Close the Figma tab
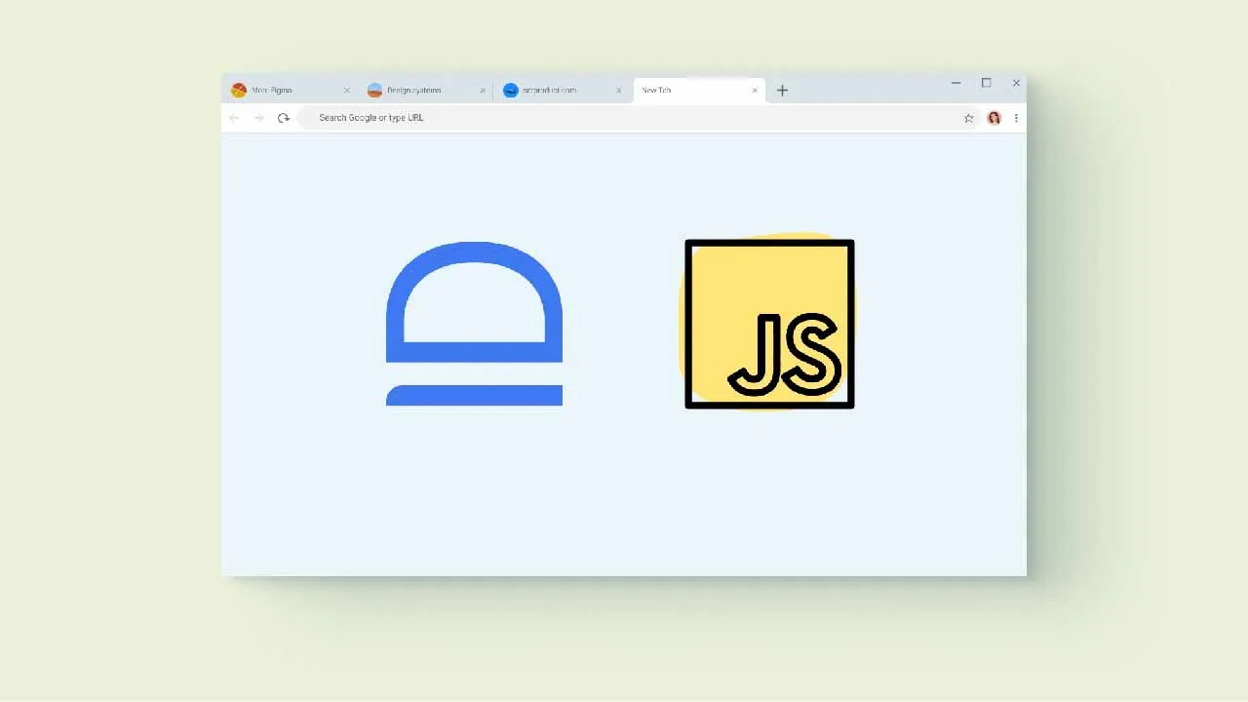 coord(346,91)
